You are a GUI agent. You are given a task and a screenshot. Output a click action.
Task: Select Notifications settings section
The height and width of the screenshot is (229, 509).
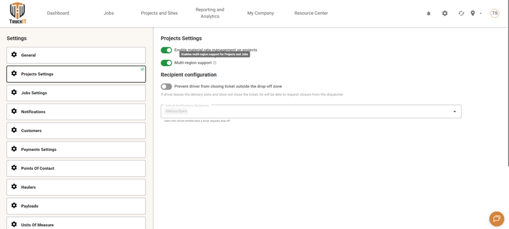76,112
